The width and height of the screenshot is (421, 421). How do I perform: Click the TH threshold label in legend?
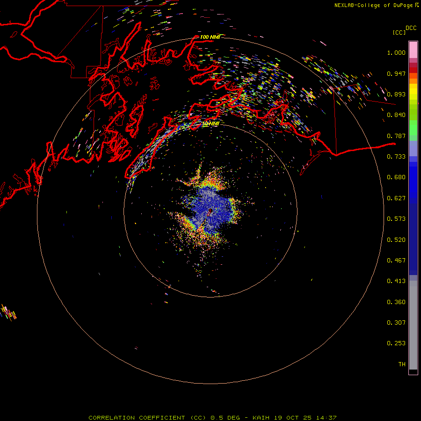click(402, 364)
